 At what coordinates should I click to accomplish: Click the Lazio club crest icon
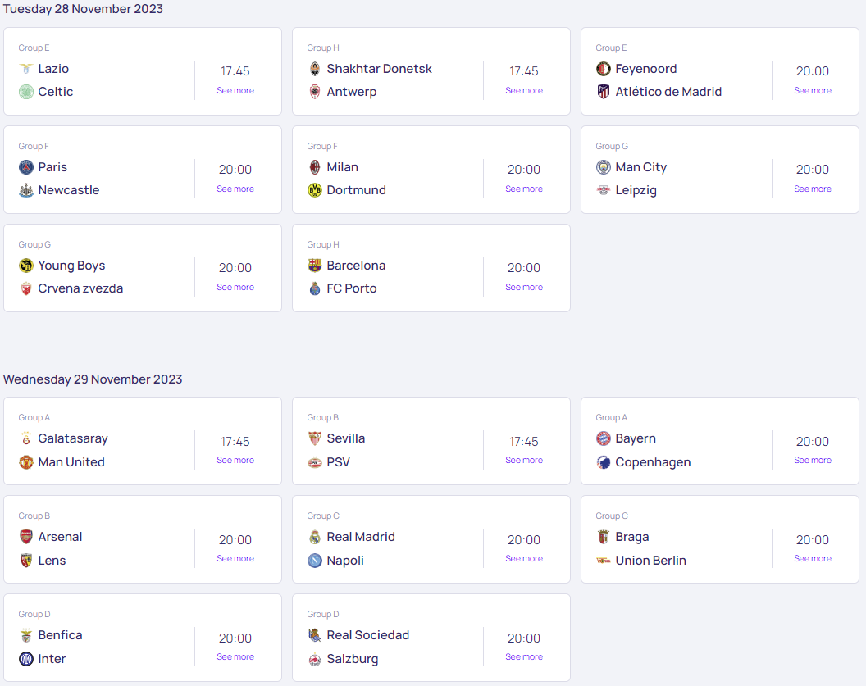pos(26,69)
